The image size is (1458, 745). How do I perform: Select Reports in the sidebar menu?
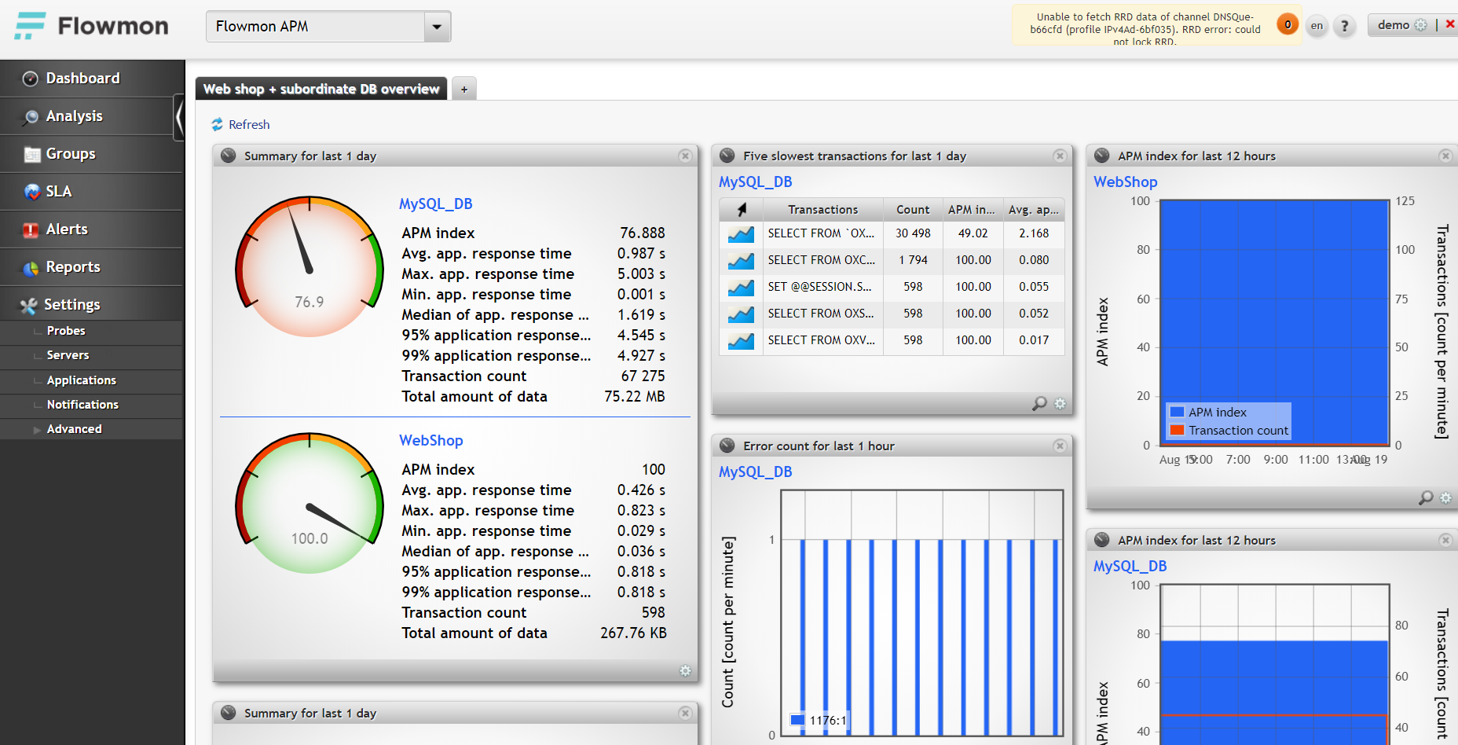(31, 266)
